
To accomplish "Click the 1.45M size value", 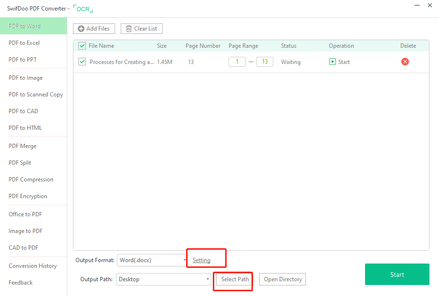I will pos(165,62).
